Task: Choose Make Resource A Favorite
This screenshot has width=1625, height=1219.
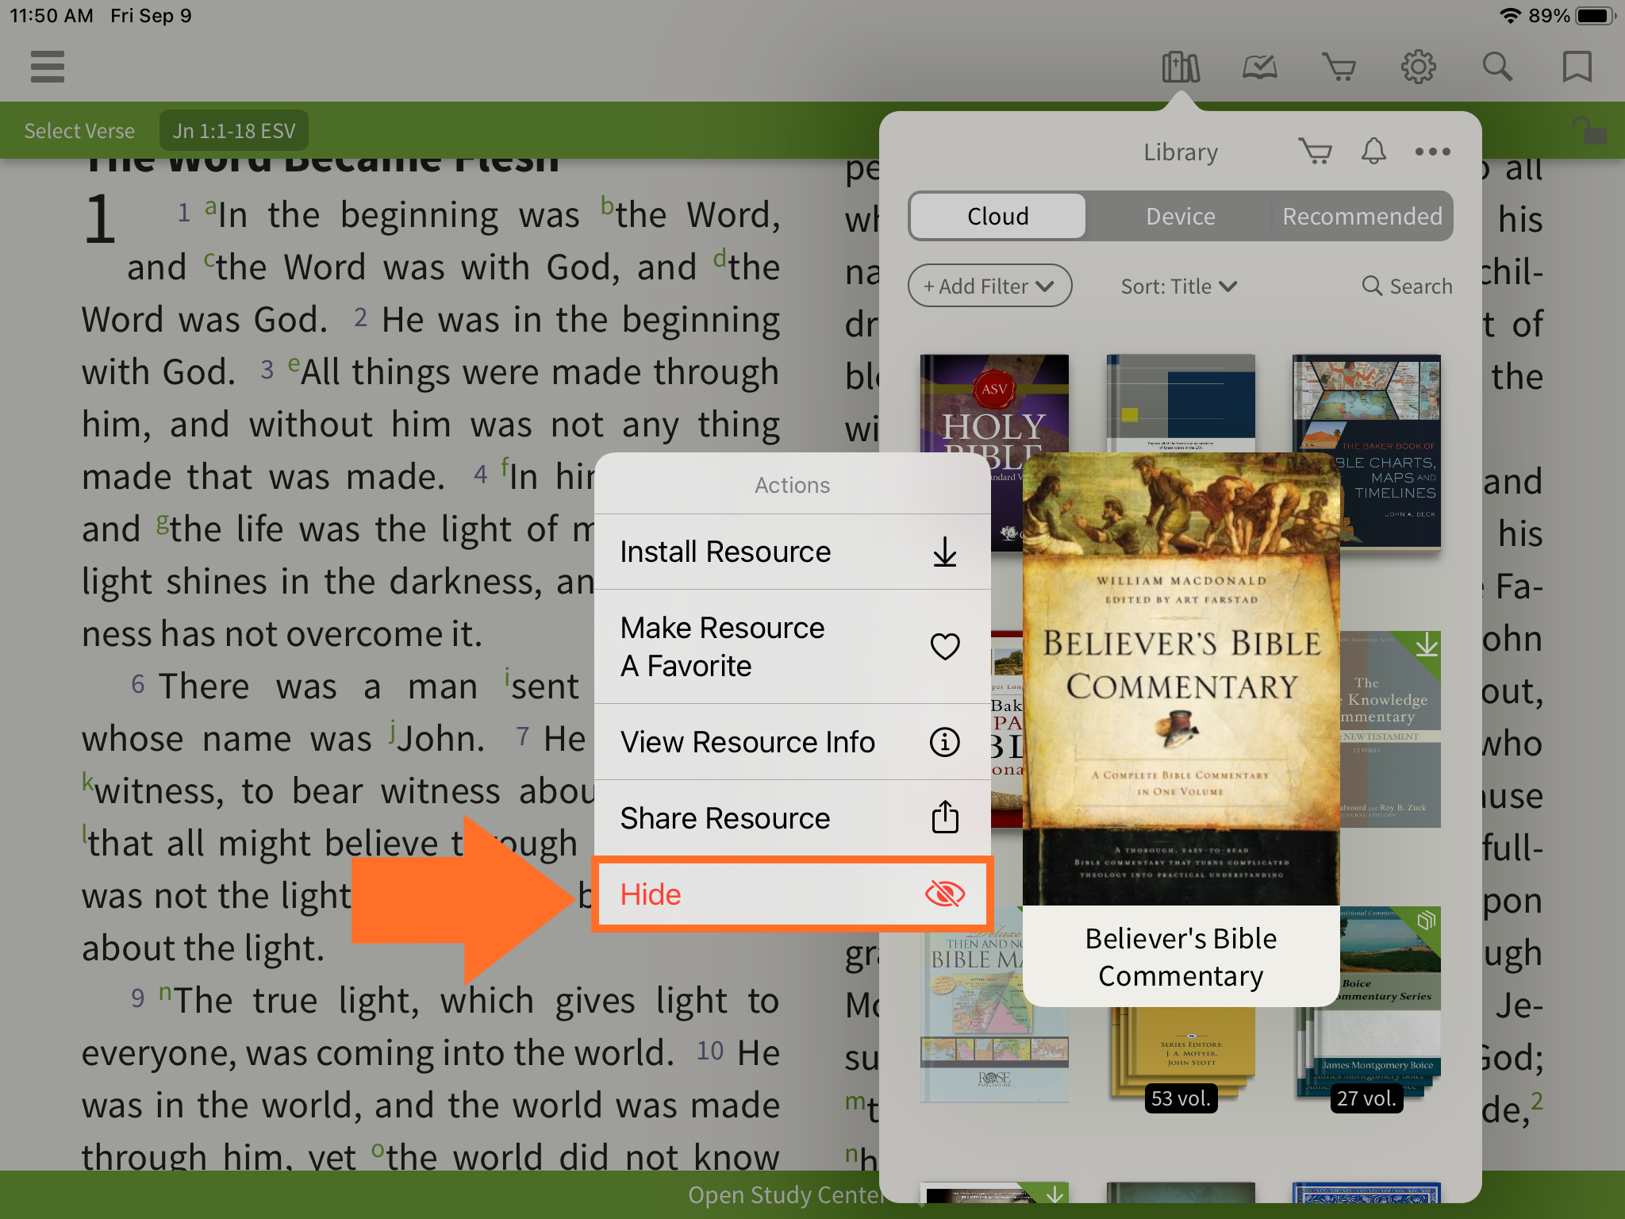Action: click(792, 647)
